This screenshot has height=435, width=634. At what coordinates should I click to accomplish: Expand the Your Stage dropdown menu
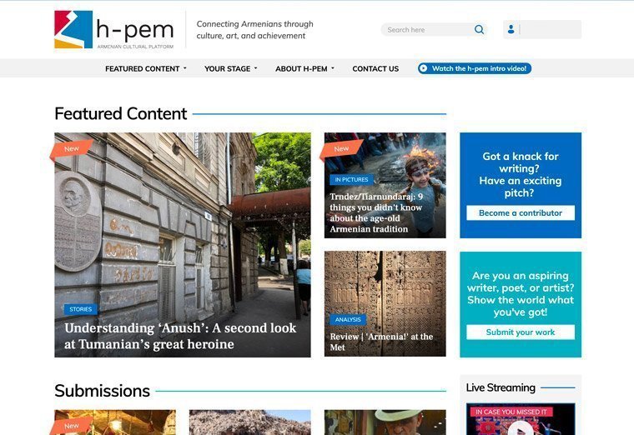coord(230,68)
